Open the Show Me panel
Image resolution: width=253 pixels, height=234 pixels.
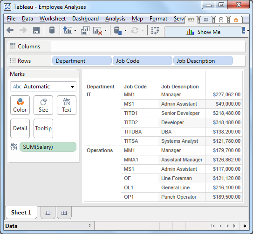point(203,32)
